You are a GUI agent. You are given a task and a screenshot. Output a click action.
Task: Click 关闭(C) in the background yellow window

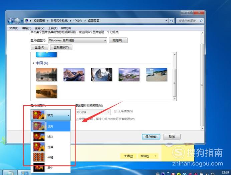128,156
